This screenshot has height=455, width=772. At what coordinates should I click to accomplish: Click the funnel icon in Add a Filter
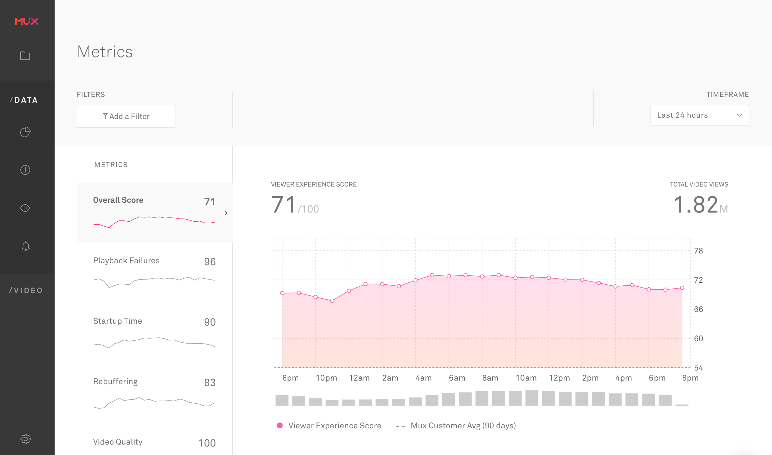105,116
